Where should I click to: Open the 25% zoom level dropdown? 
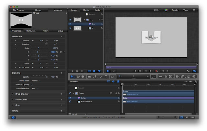[158, 10]
